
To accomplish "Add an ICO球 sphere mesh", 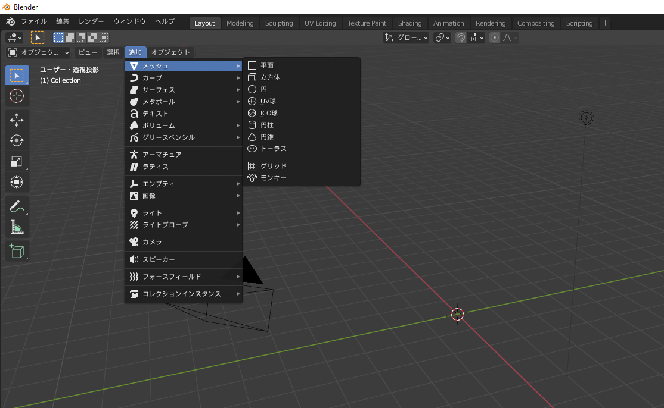I will [302, 113].
